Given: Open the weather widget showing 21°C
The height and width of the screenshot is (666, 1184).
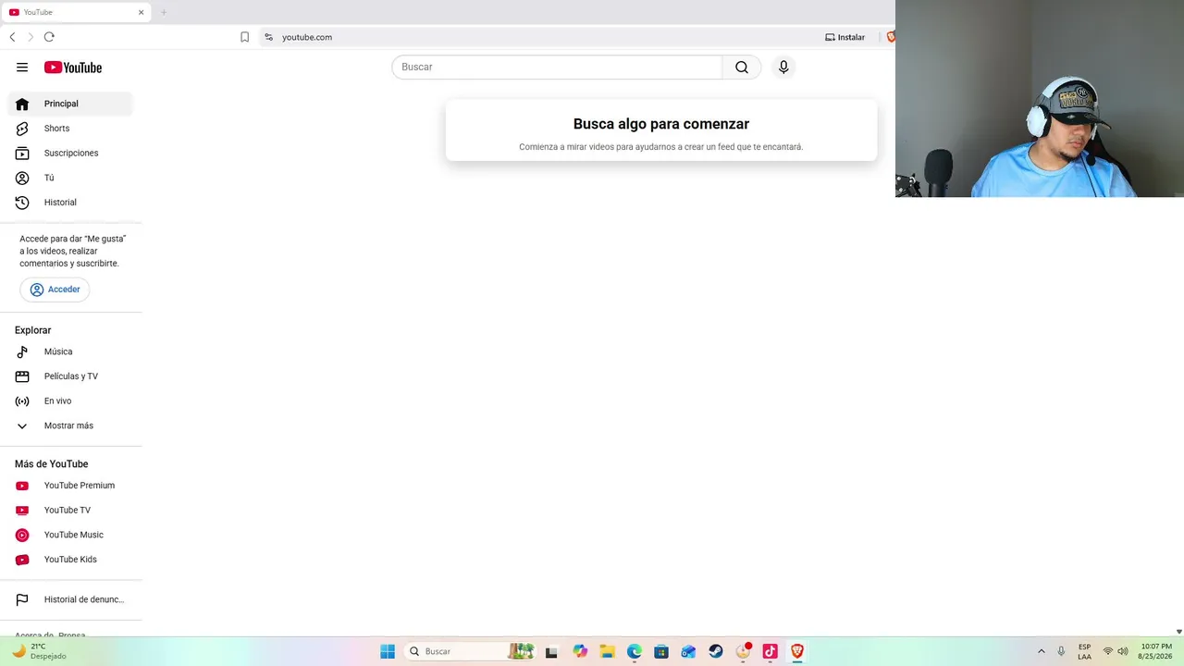Looking at the screenshot, I should pos(39,651).
